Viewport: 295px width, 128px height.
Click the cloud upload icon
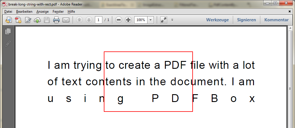pos(37,20)
